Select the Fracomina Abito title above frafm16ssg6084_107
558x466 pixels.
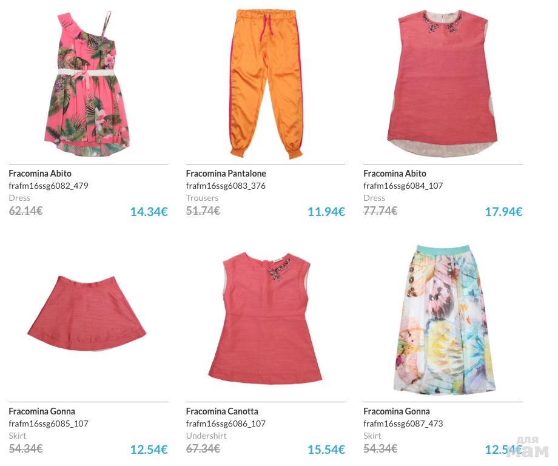(395, 174)
